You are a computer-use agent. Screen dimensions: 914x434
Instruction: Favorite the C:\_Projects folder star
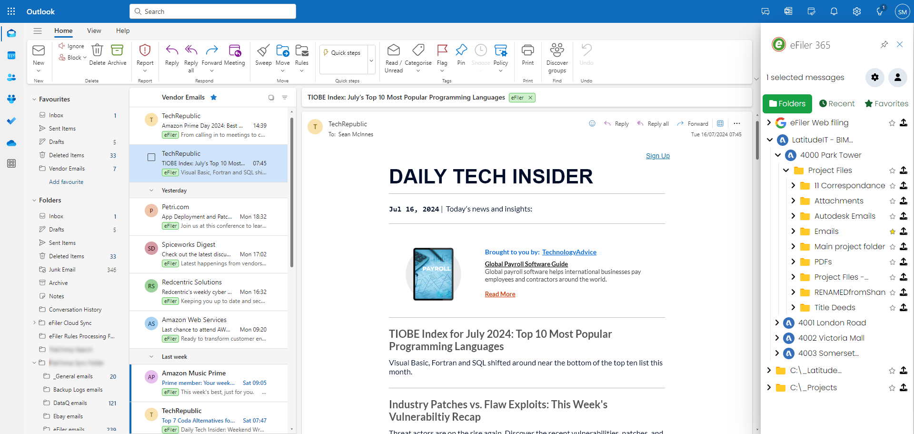[x=892, y=388]
